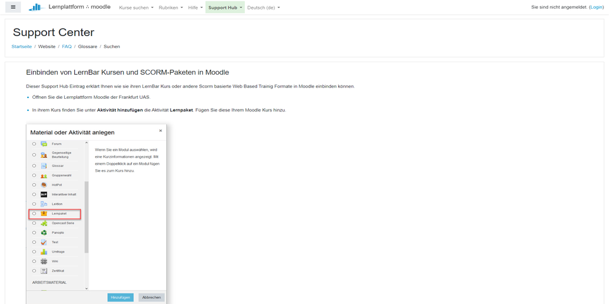Click the Forum activity icon
The height and width of the screenshot is (304, 609).
pos(44,144)
